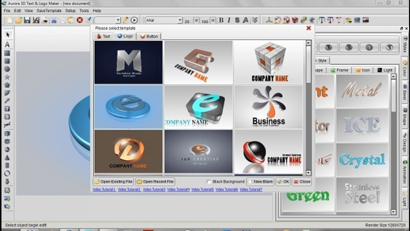Close the template dialog with the red X
Image resolution: width=410 pixels, height=231 pixels.
pyautogui.click(x=309, y=28)
